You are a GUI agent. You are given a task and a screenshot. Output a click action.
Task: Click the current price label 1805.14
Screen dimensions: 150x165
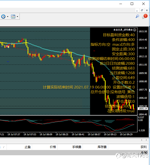tap(143, 108)
